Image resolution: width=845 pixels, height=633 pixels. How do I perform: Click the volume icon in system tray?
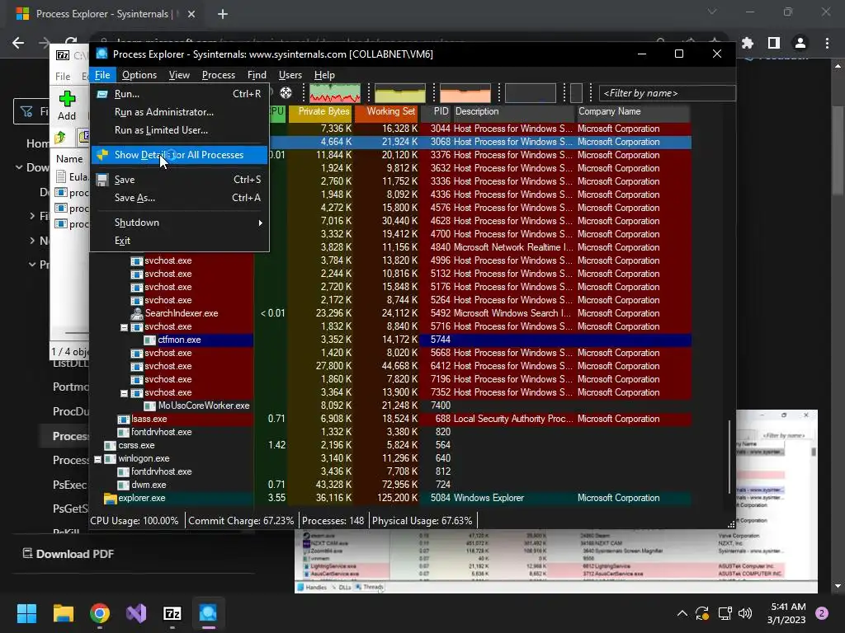[x=745, y=613]
